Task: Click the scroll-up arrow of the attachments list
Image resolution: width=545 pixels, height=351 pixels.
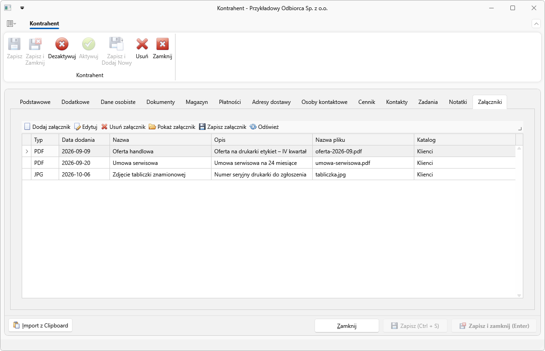Action: [519, 148]
